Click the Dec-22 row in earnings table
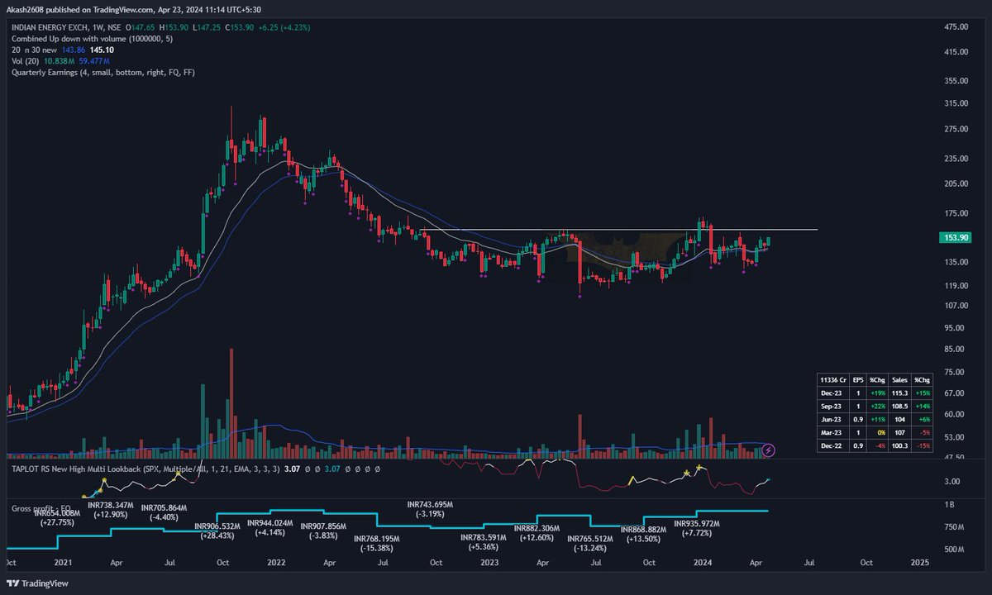The image size is (992, 595). coord(875,448)
